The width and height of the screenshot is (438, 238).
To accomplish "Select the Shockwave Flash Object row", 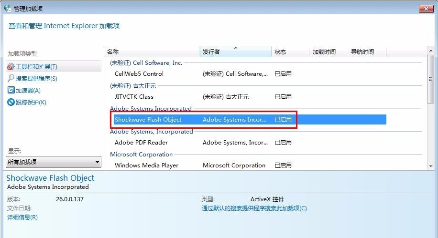I will click(250, 120).
